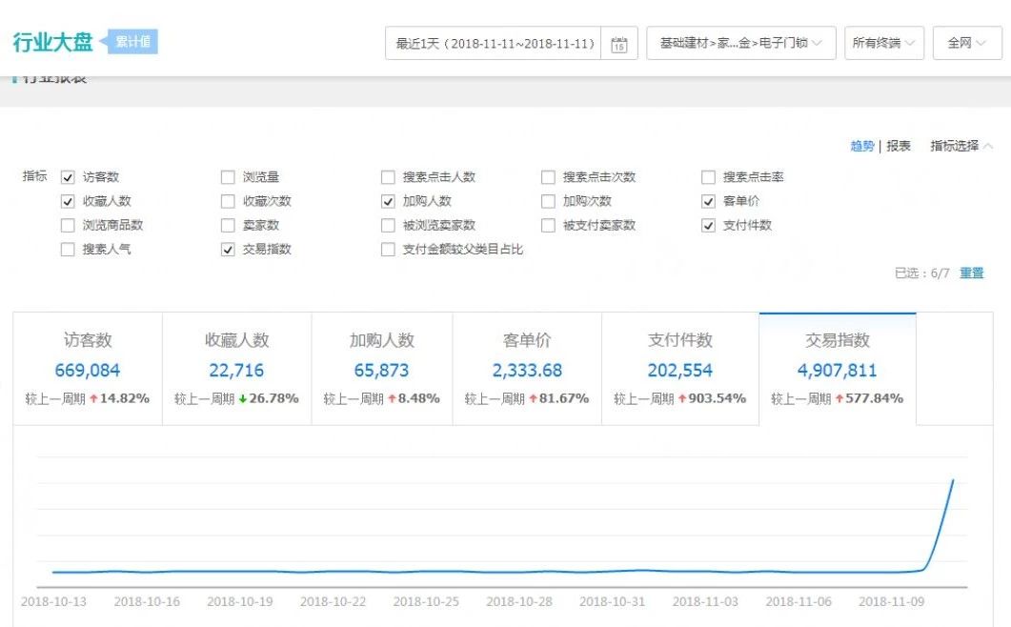The image size is (1011, 627).
Task: Check the 被浏览卖家数 checkbox
Action: pyautogui.click(x=388, y=225)
